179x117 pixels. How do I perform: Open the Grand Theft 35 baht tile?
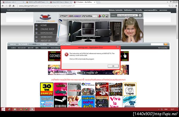click(116, 89)
